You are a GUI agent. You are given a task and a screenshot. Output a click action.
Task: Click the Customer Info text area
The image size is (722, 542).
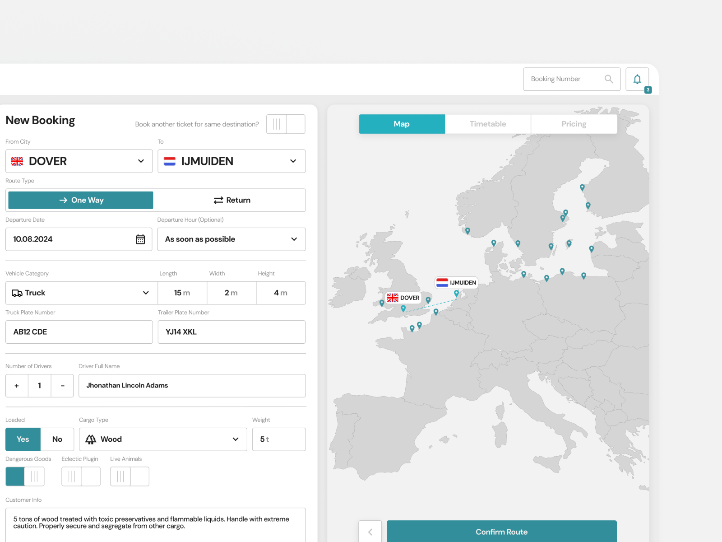156,525
